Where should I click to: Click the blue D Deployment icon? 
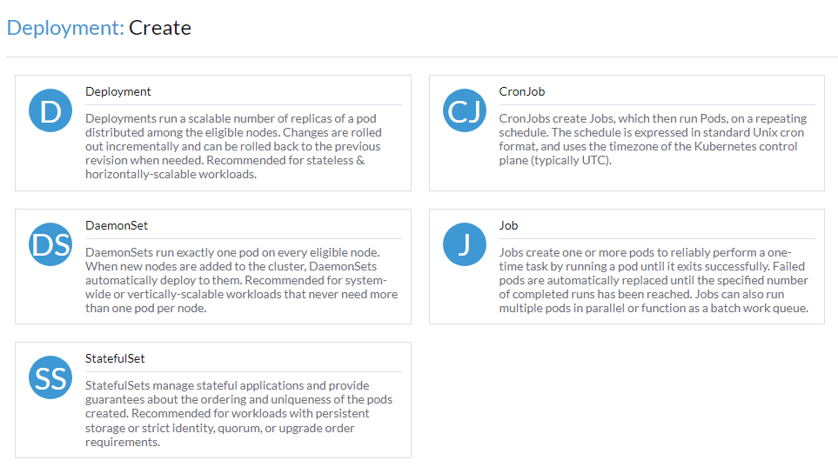[50, 110]
